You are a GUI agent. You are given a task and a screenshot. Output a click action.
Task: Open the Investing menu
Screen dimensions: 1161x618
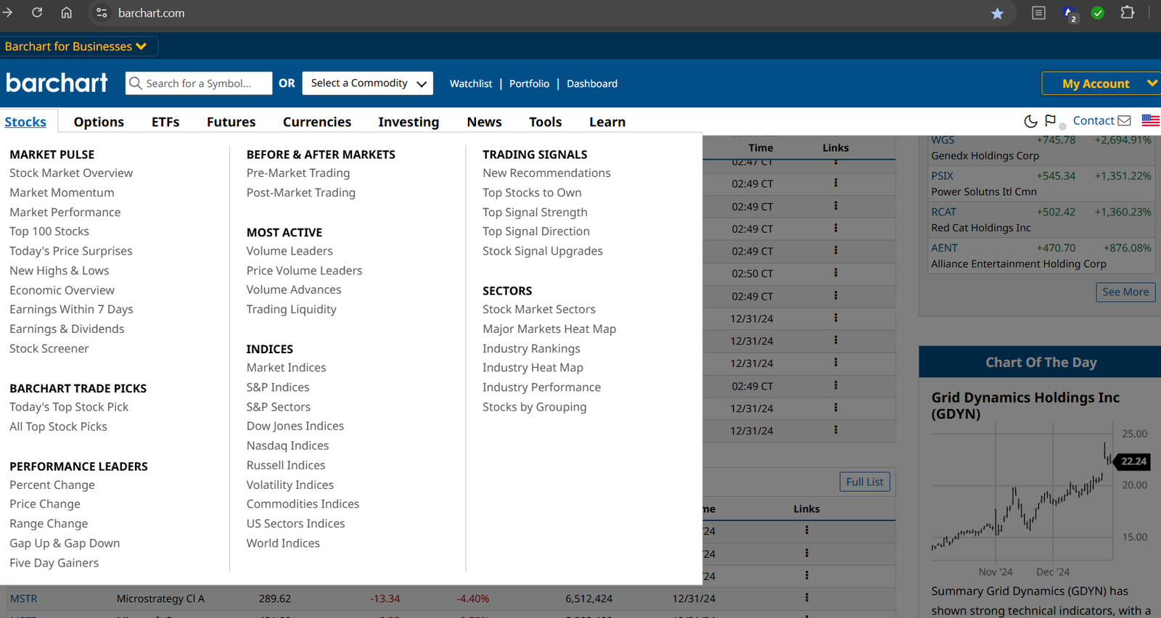(x=409, y=122)
